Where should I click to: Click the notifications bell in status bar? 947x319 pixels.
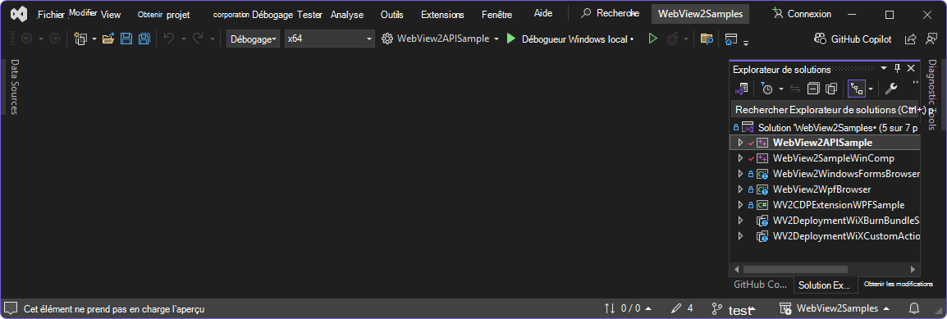(914, 308)
